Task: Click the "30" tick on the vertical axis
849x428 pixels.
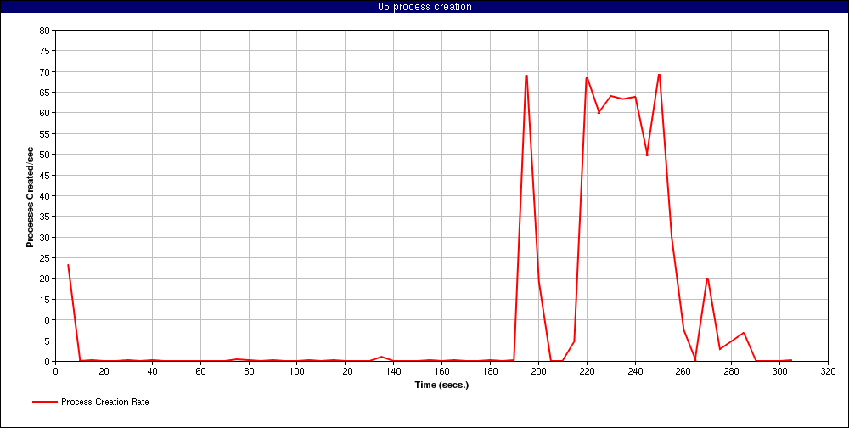Action: coord(45,237)
